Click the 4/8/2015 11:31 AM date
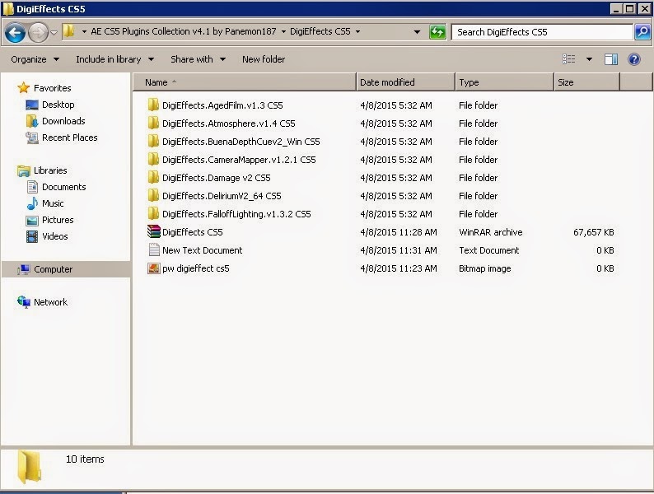Image resolution: width=654 pixels, height=494 pixels. coord(399,250)
